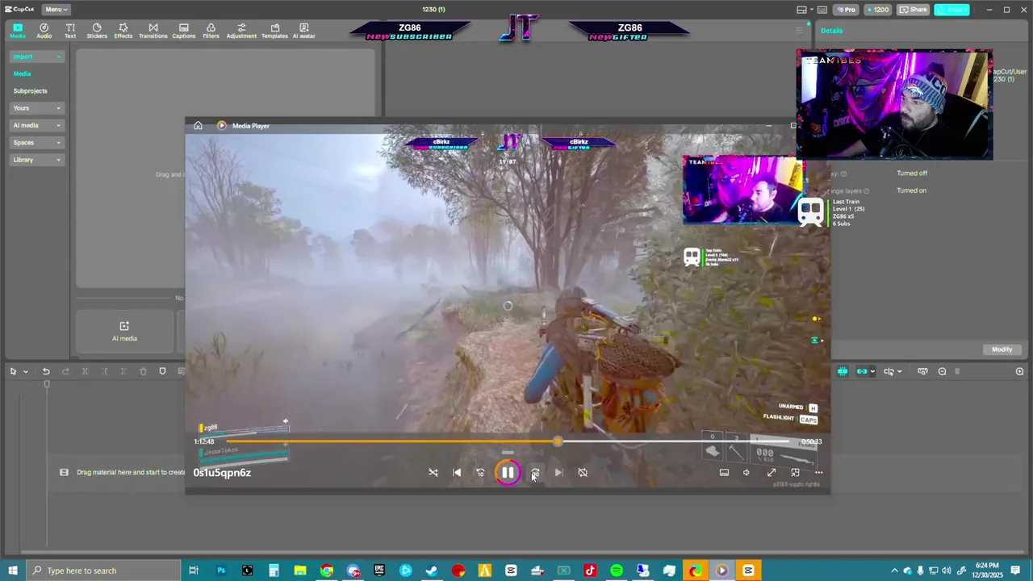
Task: Open the Templates tab
Action: point(274,31)
